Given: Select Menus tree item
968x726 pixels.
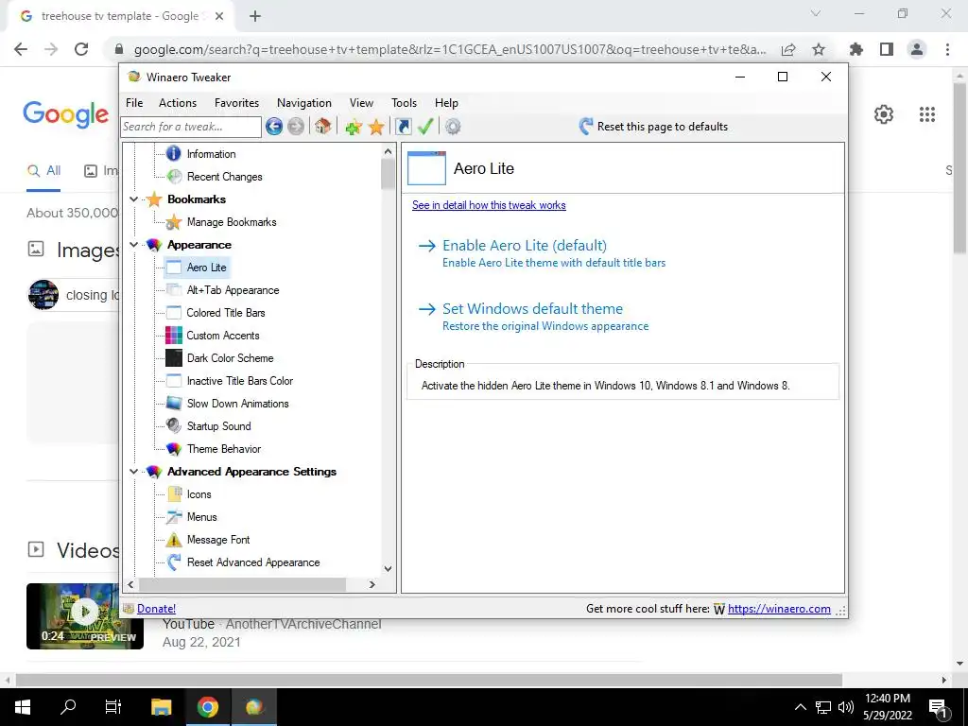Looking at the screenshot, I should tap(202, 517).
